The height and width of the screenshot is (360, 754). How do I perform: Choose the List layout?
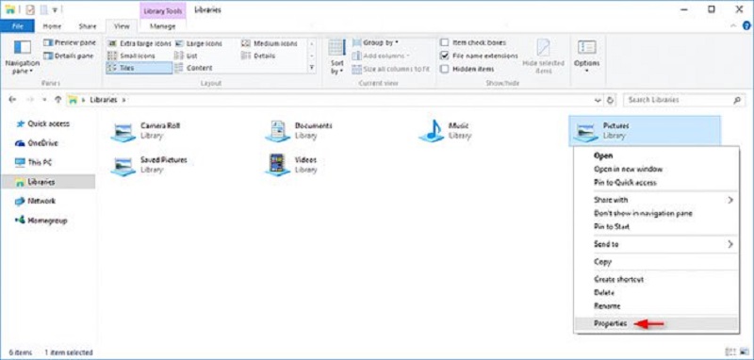click(x=186, y=56)
